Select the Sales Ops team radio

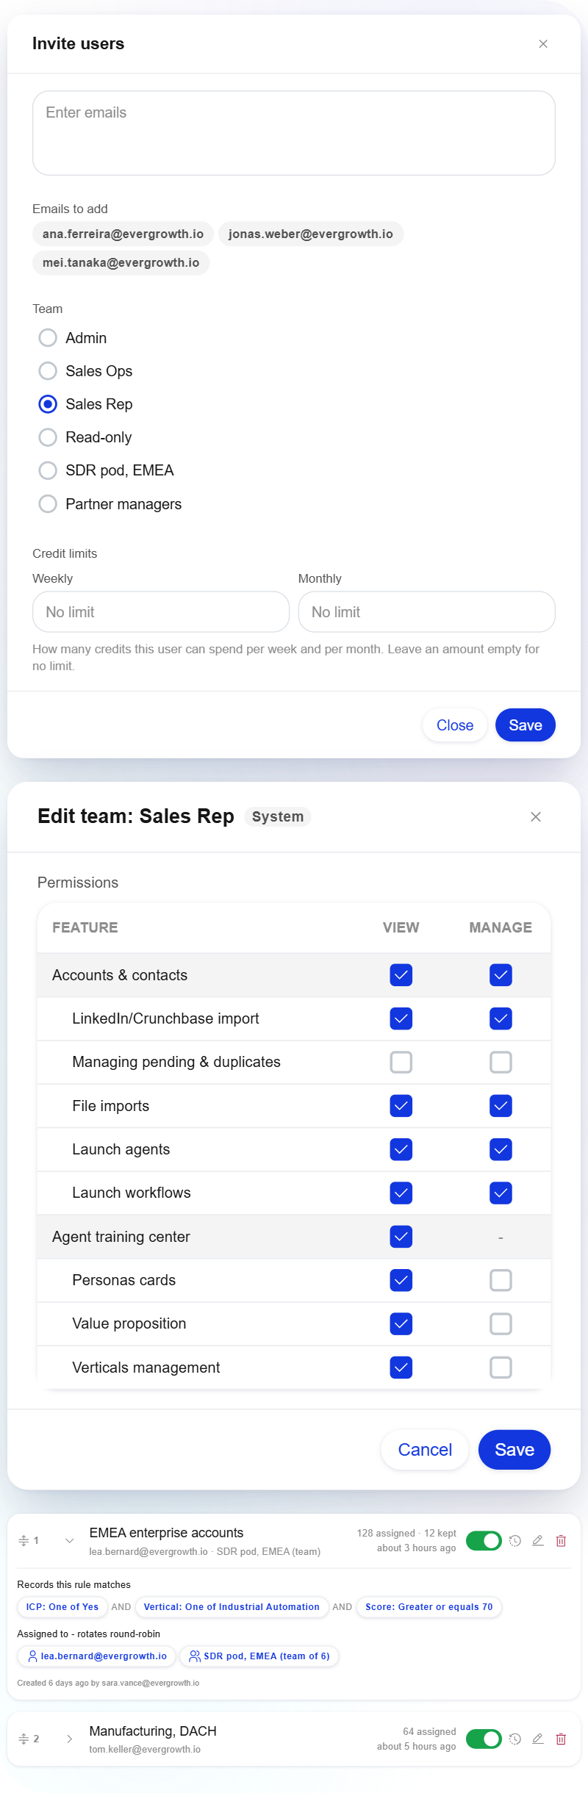pos(48,371)
